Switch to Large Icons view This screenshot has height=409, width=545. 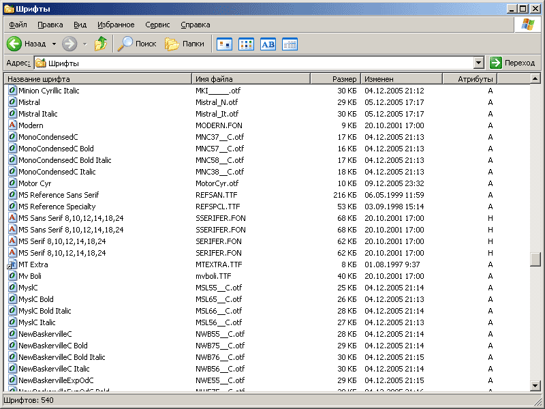(x=225, y=44)
